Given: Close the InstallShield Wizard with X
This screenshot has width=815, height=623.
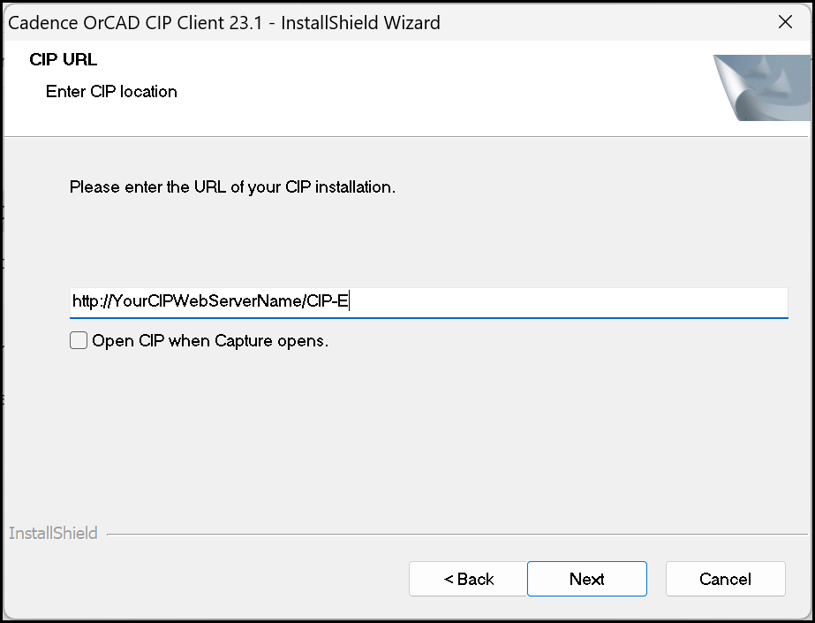Looking at the screenshot, I should [x=785, y=22].
